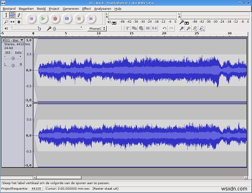Select the Envelope tool
Screen dimensions: 252x193
click(x=12, y=15)
